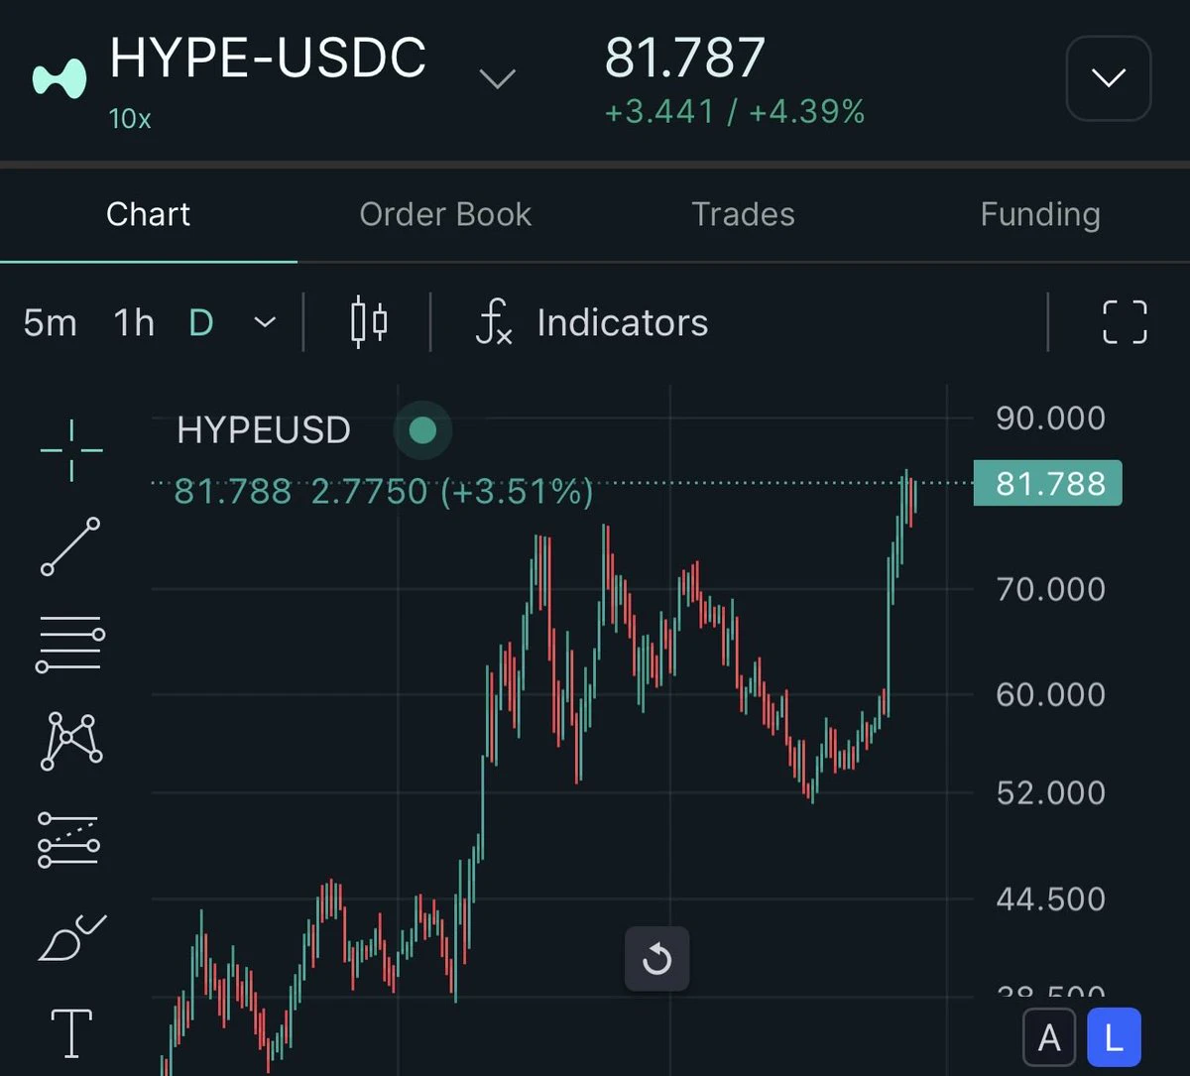Open the timeframe dropdown next to D

265,322
